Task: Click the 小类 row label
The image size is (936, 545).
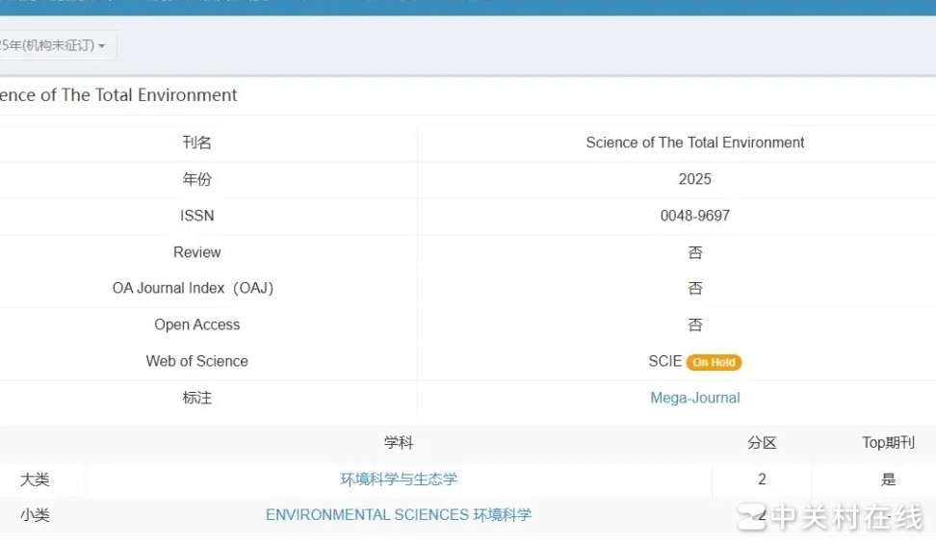Action: pos(35,515)
